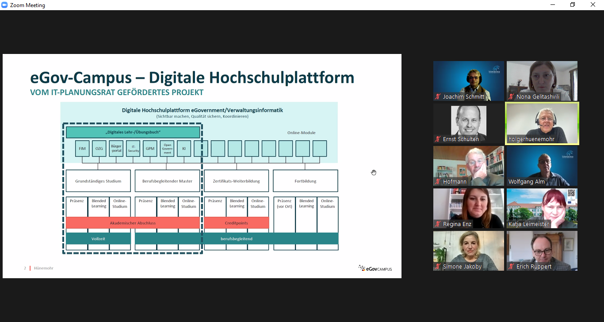
Task: Select Hofmann's video thumbnail
Action: pos(469,166)
